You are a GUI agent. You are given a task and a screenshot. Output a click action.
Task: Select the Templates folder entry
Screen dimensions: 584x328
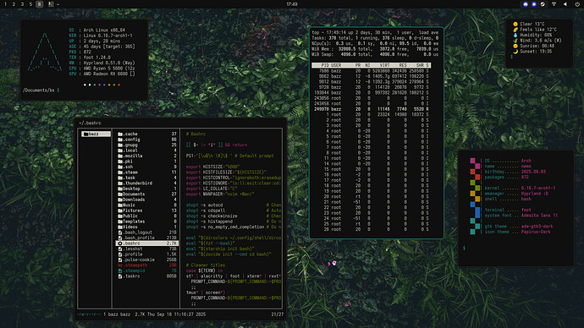point(147,221)
